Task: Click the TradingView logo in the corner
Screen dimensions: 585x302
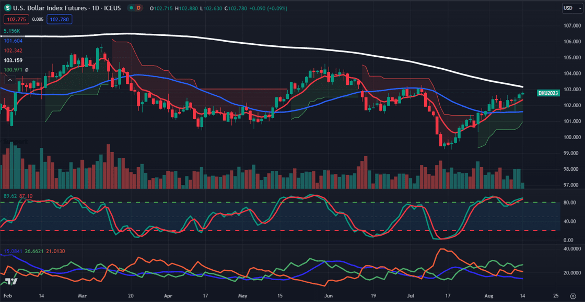Action: click(11, 282)
